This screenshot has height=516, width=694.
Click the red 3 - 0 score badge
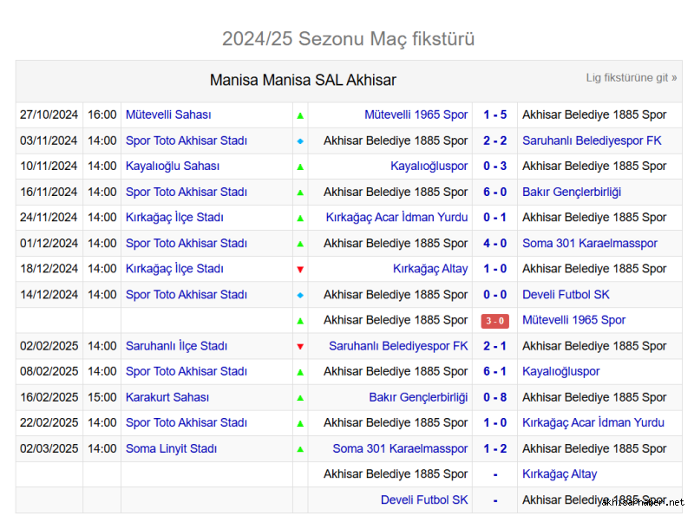point(494,321)
